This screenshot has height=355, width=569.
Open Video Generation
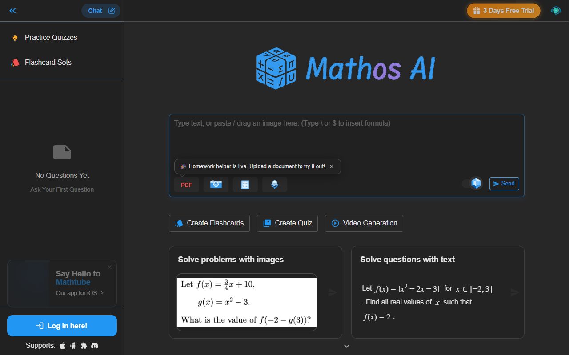click(364, 223)
